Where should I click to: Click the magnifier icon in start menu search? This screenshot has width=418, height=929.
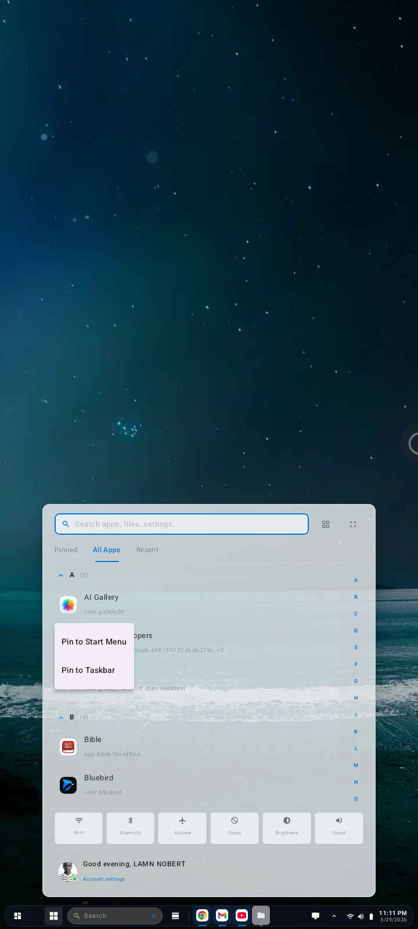(x=66, y=524)
